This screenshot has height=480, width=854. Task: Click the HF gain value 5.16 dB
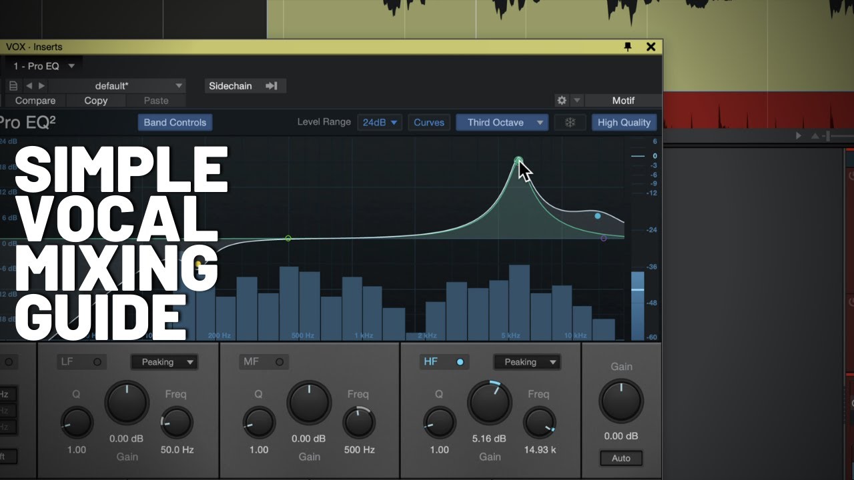click(490, 439)
